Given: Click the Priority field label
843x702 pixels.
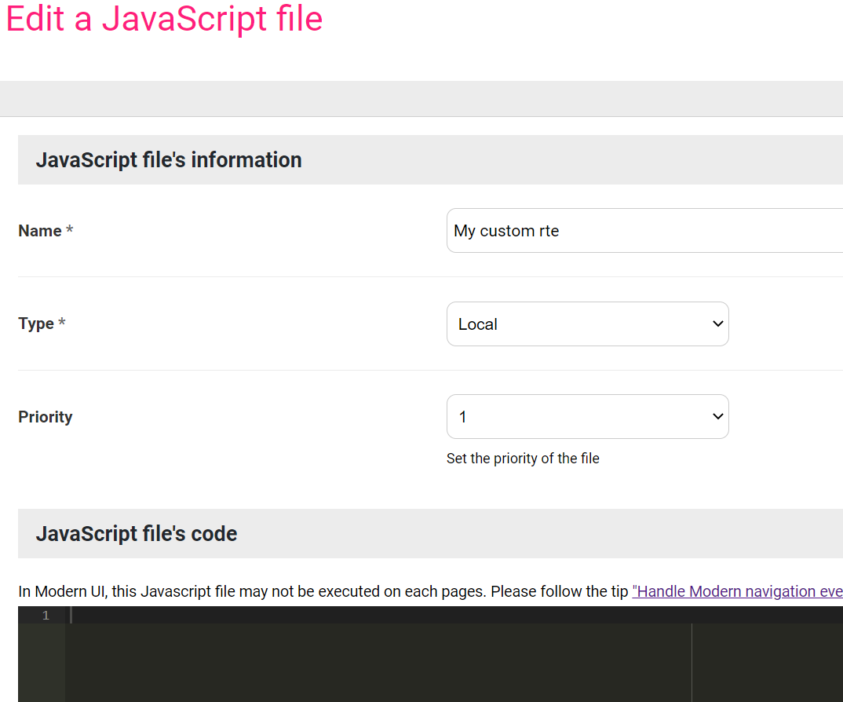Looking at the screenshot, I should [x=46, y=417].
